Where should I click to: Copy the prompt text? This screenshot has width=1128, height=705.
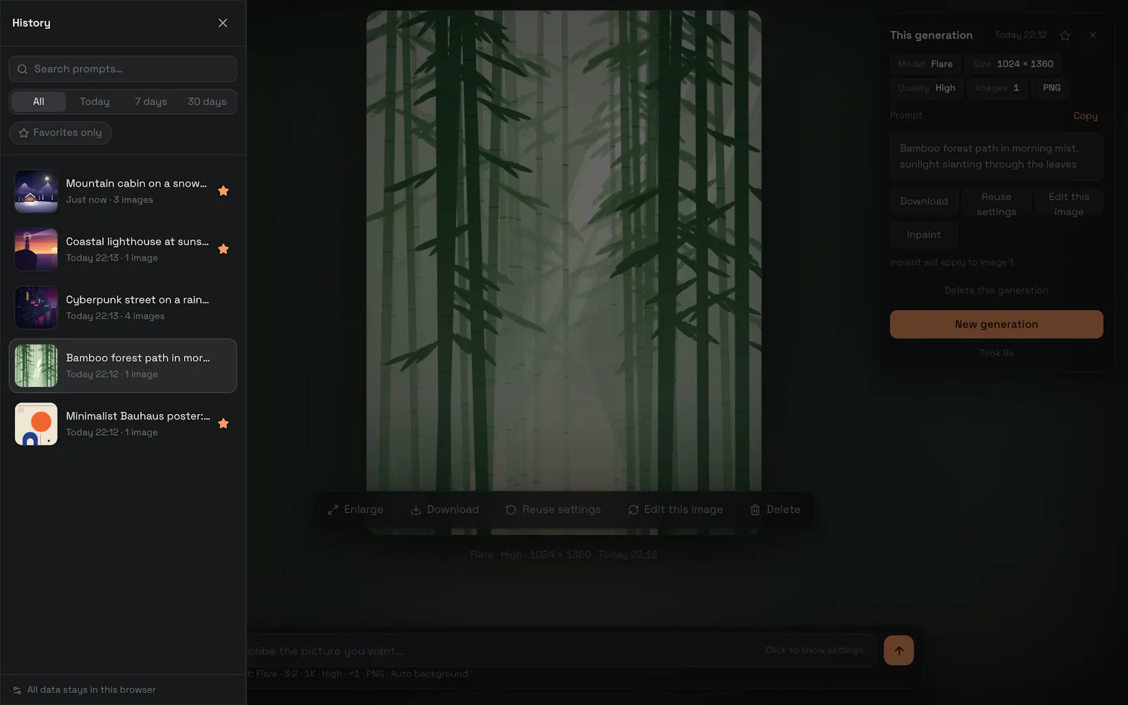[x=1085, y=116]
